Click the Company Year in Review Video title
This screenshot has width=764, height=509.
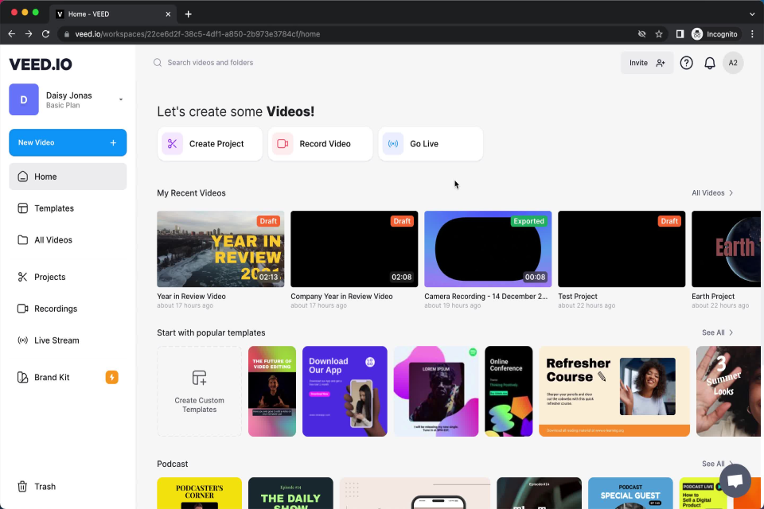(x=341, y=296)
